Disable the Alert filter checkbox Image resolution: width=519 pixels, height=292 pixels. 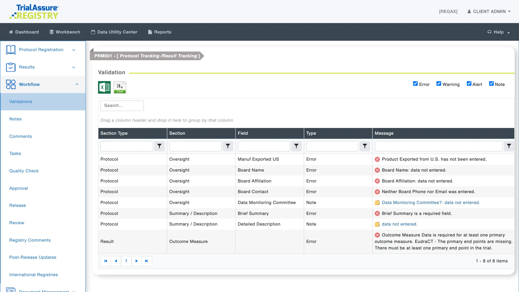pos(469,84)
